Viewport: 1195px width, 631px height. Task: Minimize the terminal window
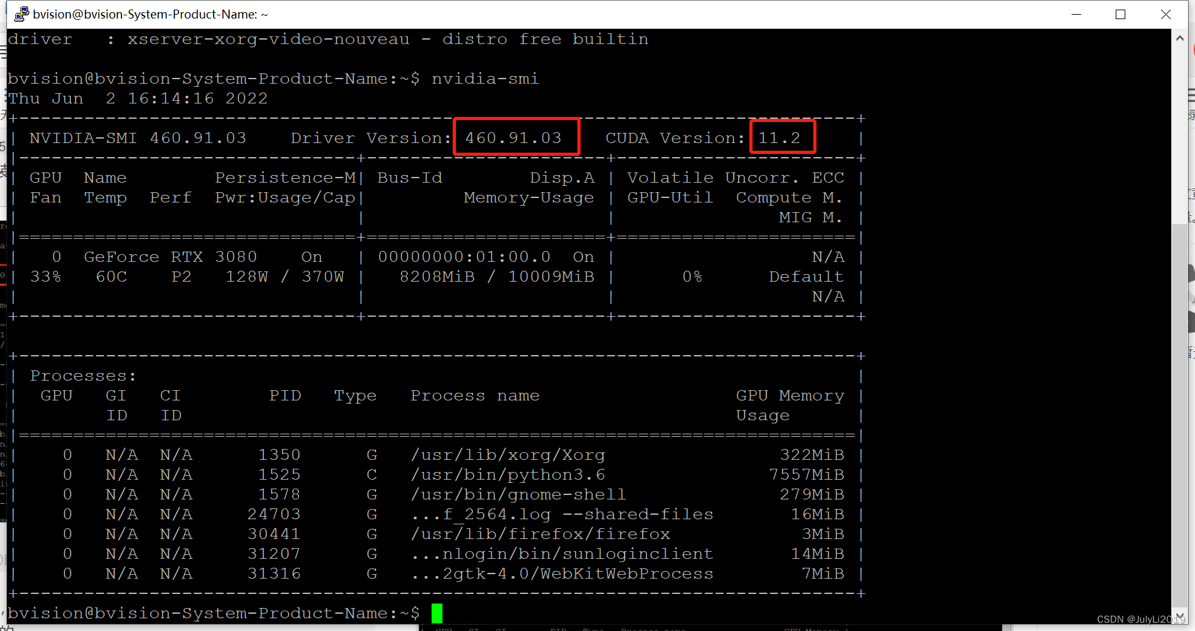coord(1076,14)
